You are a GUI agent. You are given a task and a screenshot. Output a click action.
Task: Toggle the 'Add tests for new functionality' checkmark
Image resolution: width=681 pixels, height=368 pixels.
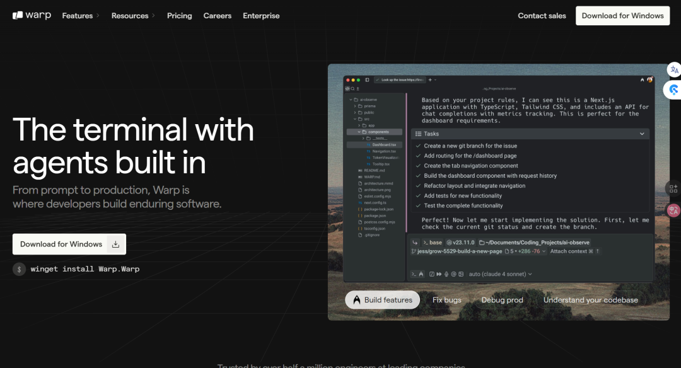[417, 196]
